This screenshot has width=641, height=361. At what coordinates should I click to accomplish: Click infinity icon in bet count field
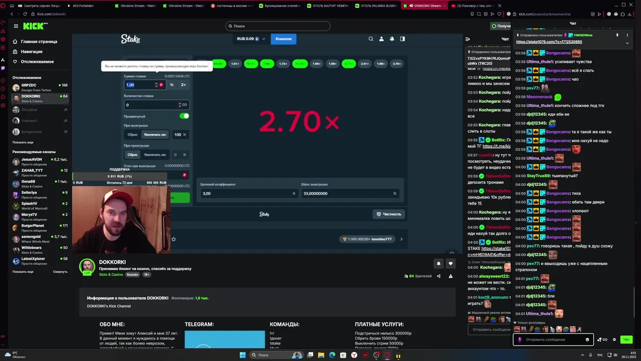[184, 105]
